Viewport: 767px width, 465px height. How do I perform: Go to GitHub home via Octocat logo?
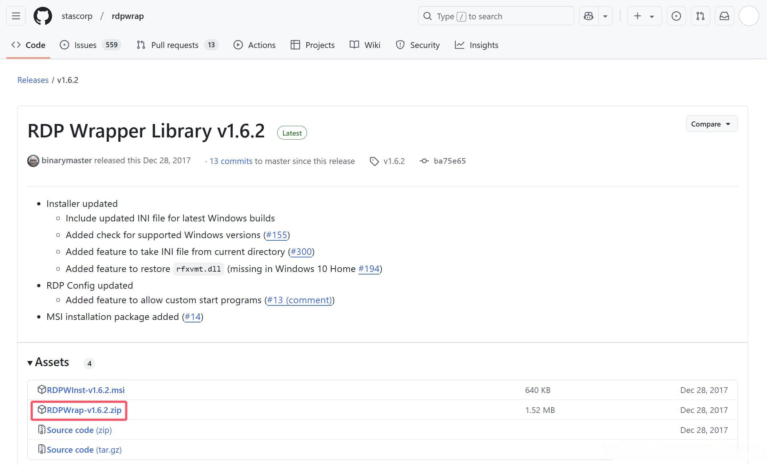[43, 16]
